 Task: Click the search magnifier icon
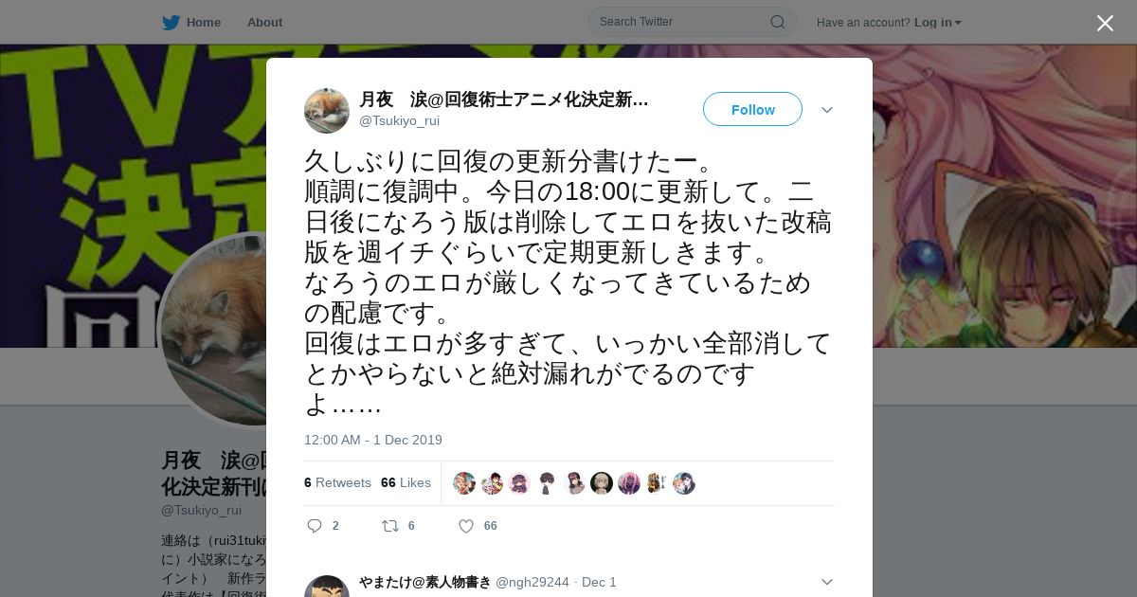tap(777, 22)
